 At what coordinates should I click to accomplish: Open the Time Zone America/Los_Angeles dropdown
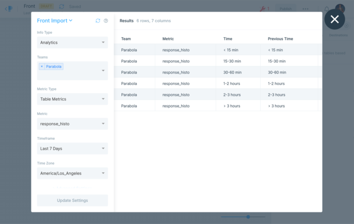click(72, 174)
